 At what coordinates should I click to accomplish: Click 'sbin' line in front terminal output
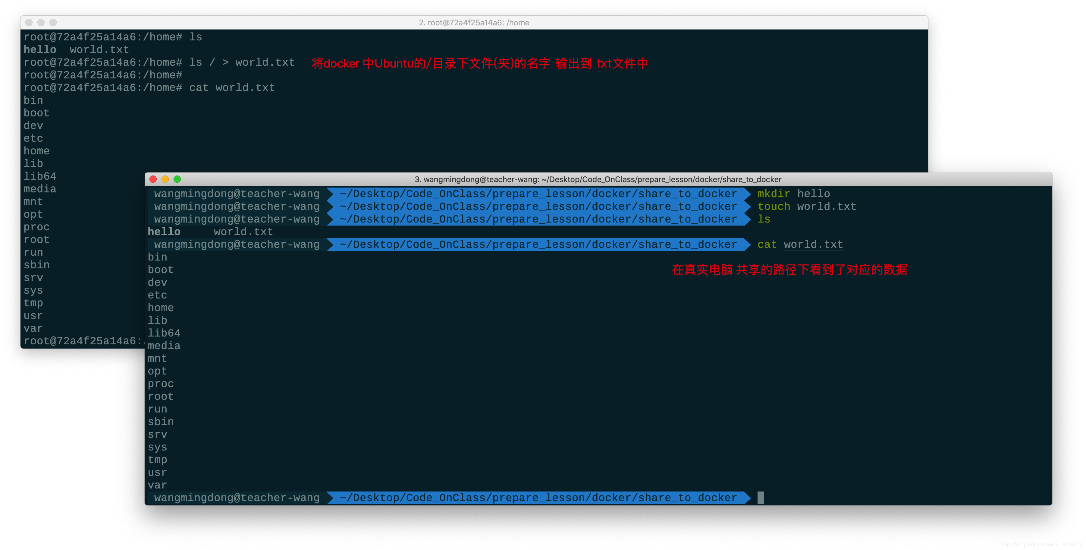click(x=161, y=422)
